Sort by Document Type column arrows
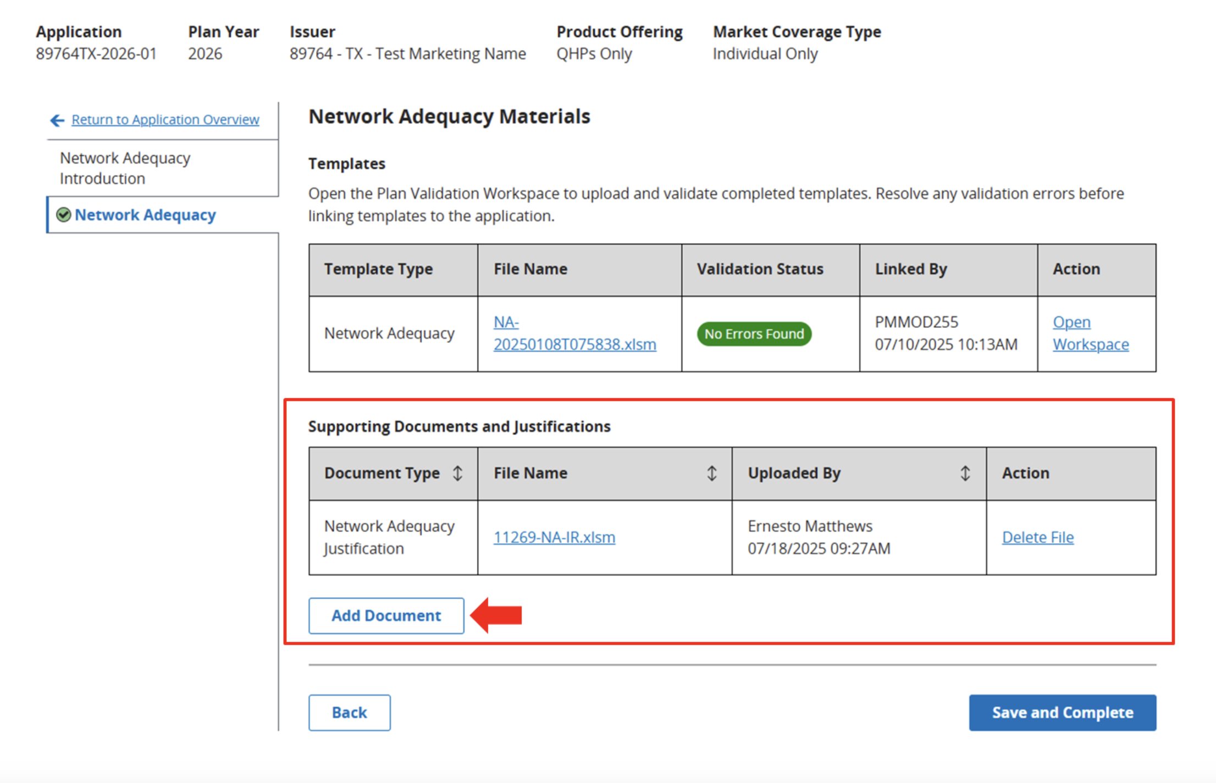Viewport: 1216px width, 783px height. click(457, 473)
